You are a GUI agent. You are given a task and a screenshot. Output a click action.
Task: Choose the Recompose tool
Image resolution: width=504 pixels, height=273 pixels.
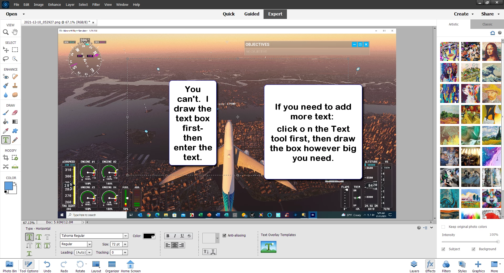pos(15,158)
